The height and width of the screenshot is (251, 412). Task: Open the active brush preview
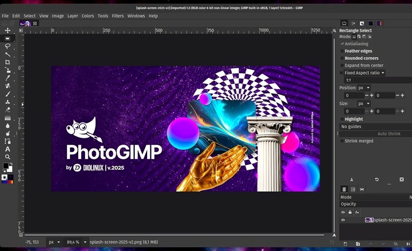click(4, 177)
